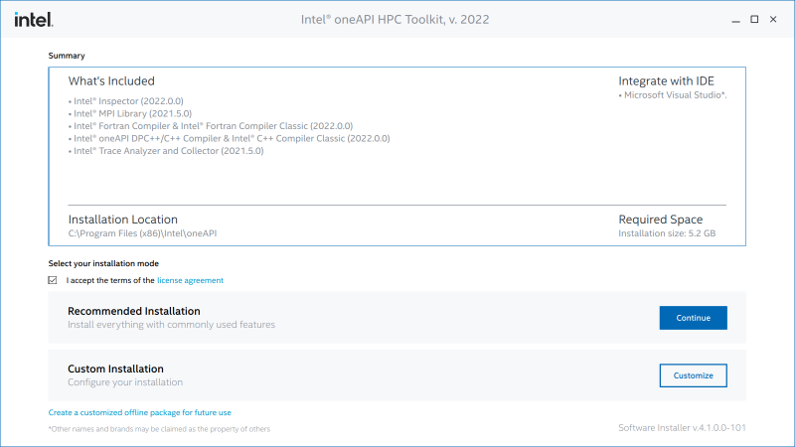Image resolution: width=795 pixels, height=447 pixels.
Task: Maximize the installer window
Action: coord(754,19)
